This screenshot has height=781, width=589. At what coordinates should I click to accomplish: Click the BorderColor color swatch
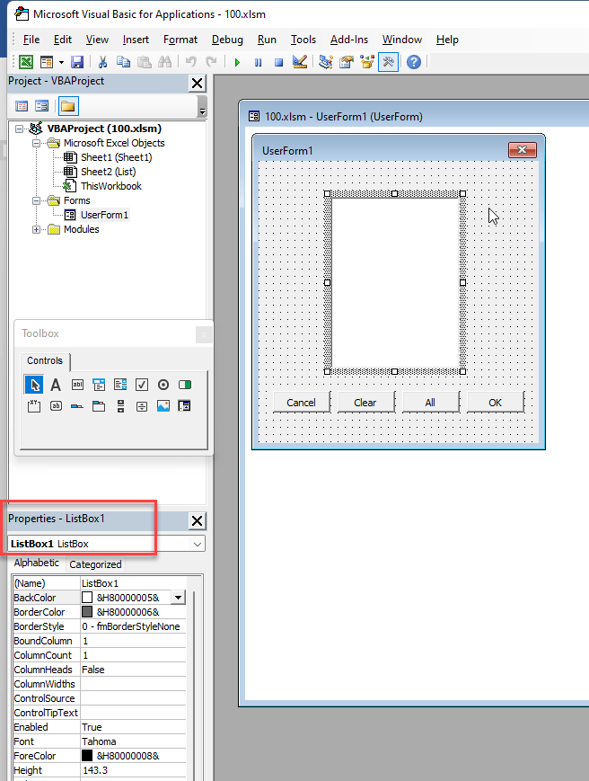[87, 612]
